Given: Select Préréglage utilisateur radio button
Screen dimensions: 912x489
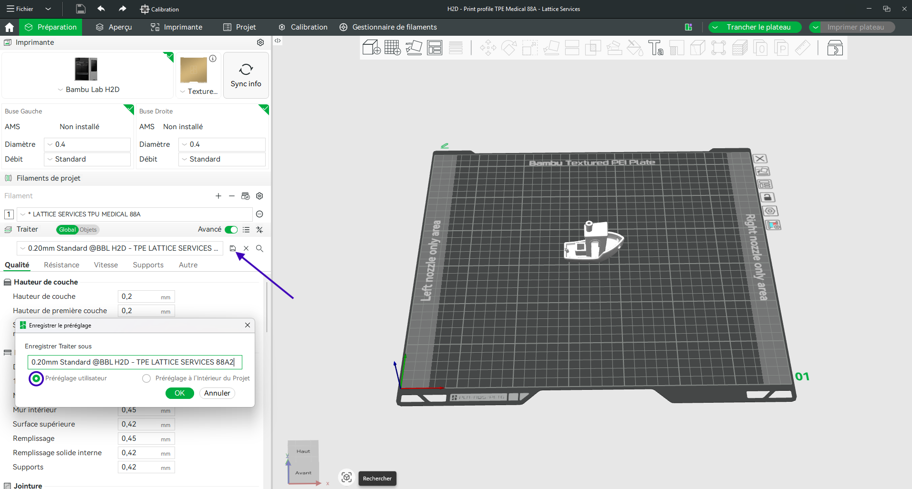Looking at the screenshot, I should [36, 378].
